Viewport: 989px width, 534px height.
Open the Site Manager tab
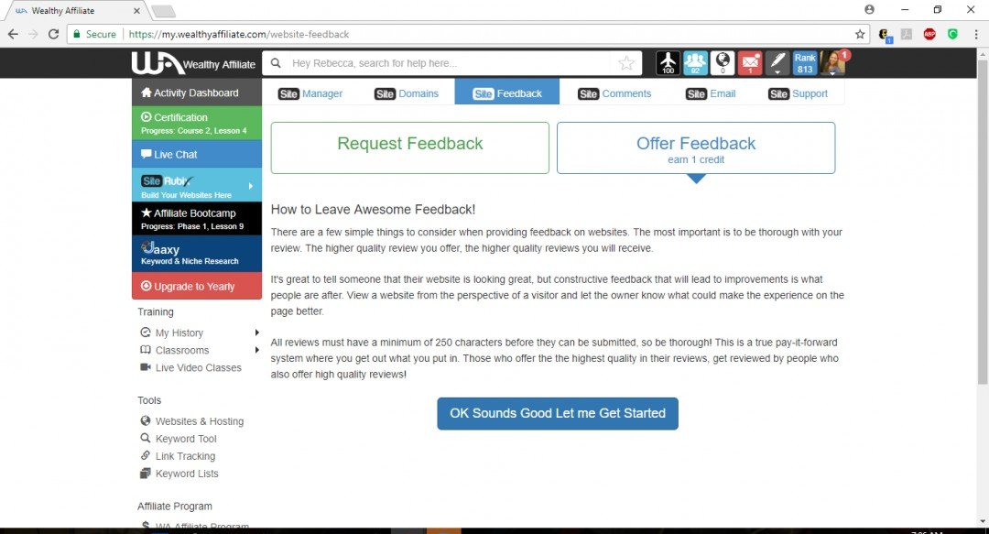310,93
